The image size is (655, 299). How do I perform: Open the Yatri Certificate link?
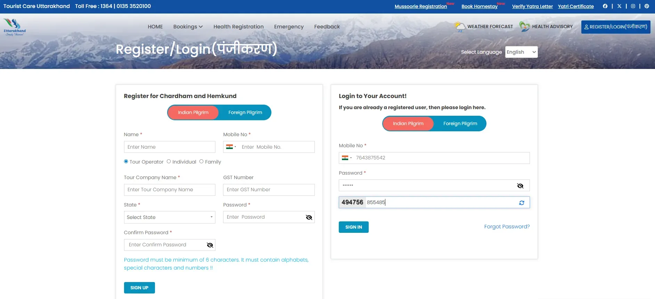coord(576,6)
